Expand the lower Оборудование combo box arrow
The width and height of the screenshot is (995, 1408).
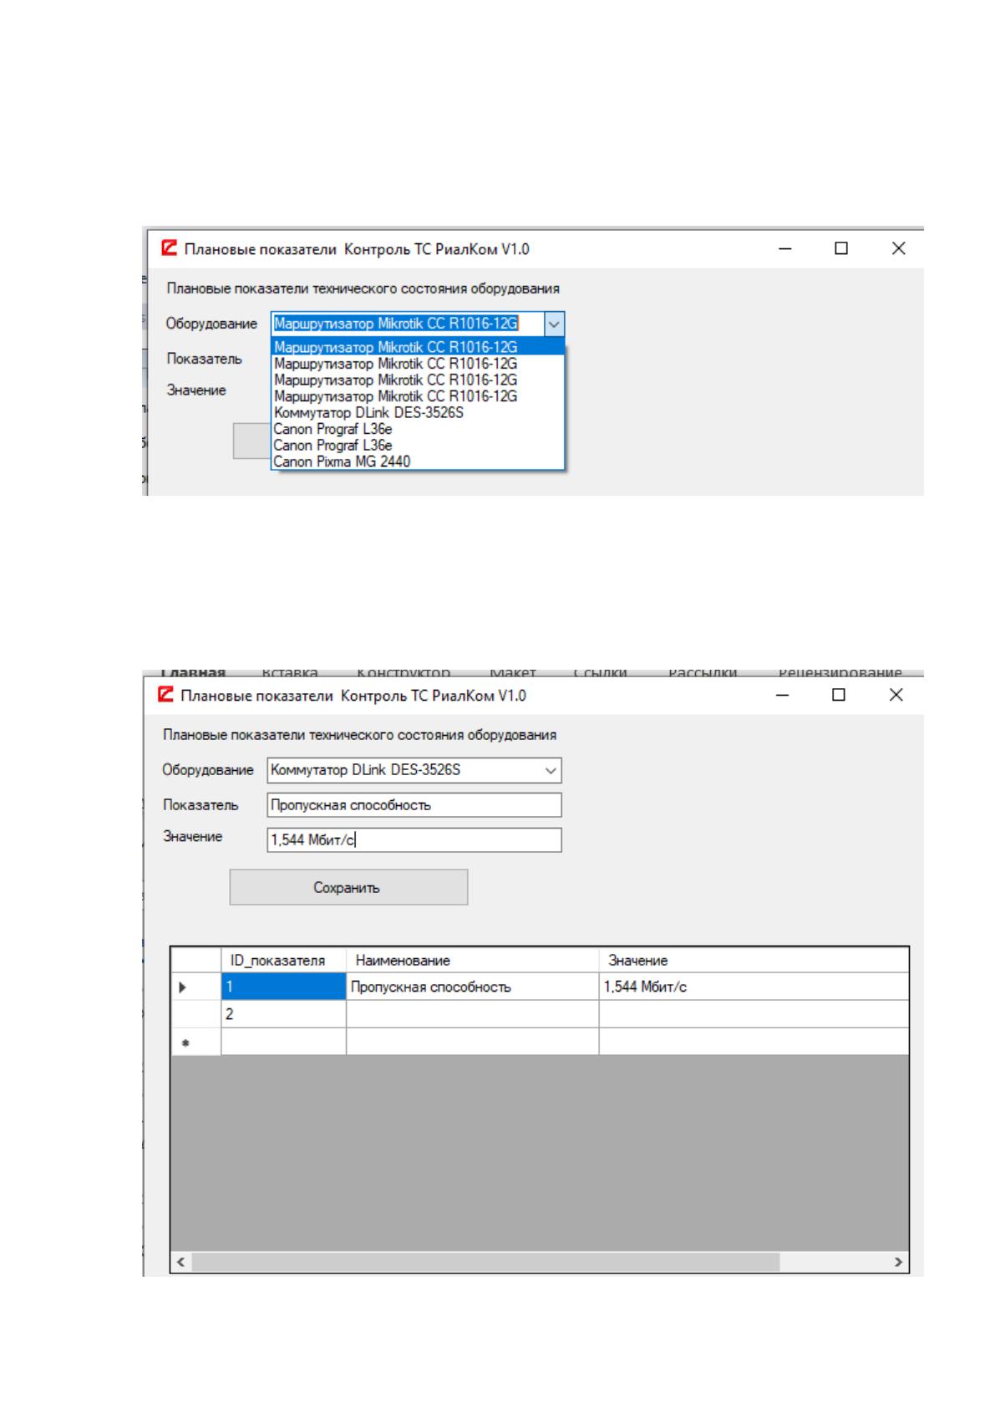551,770
